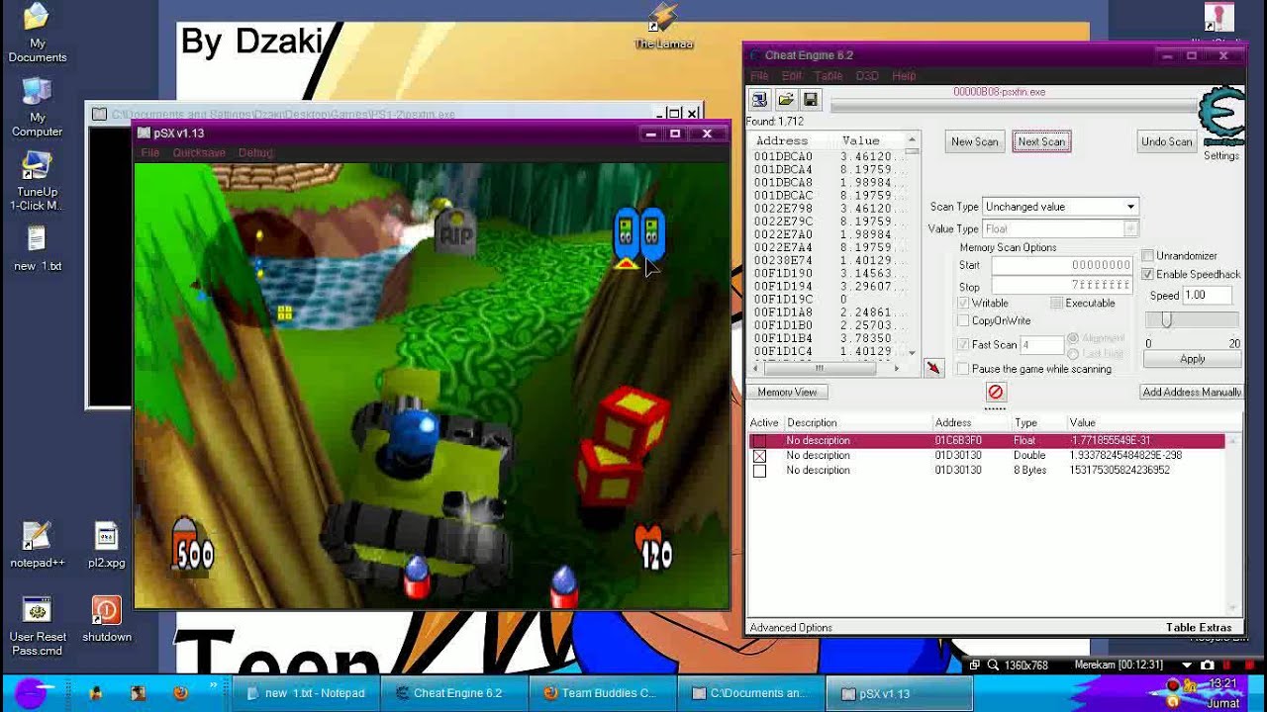
Task: Open My Computer desktop icon
Action: click(38, 108)
